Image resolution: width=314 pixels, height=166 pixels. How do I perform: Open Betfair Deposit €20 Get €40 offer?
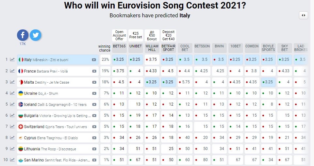click(168, 35)
